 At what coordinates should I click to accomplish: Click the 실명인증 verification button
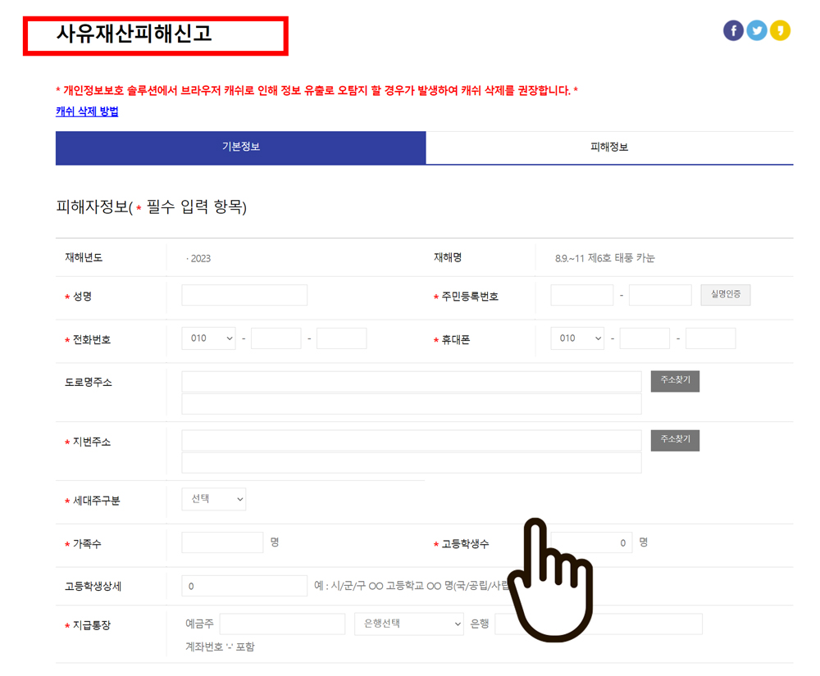click(x=725, y=295)
